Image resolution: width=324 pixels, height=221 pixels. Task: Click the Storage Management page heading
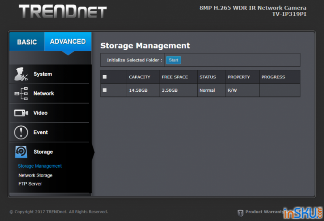click(x=145, y=46)
